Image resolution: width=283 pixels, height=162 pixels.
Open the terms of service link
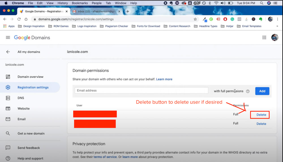click(x=105, y=157)
